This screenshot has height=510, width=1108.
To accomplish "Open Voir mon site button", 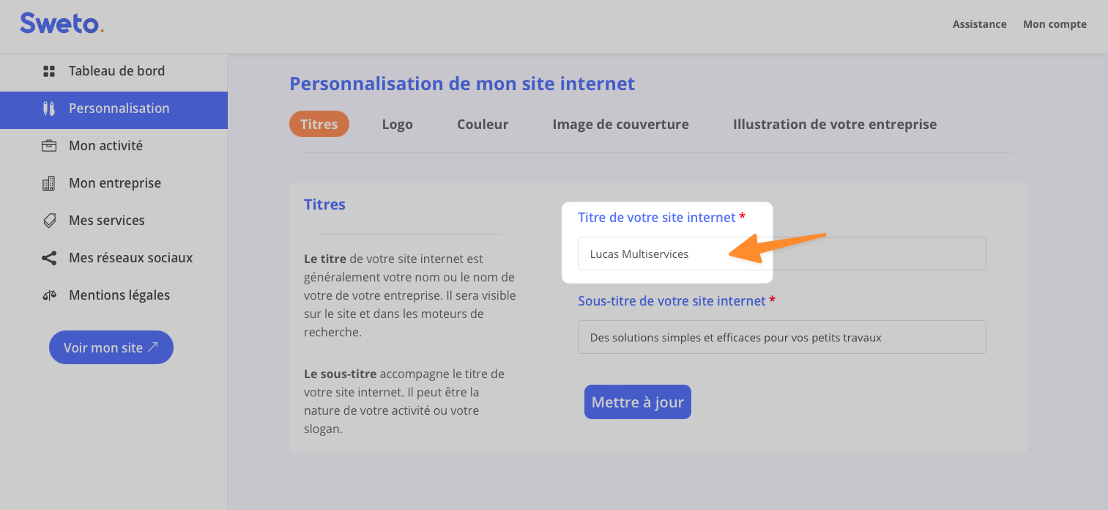I will (111, 347).
